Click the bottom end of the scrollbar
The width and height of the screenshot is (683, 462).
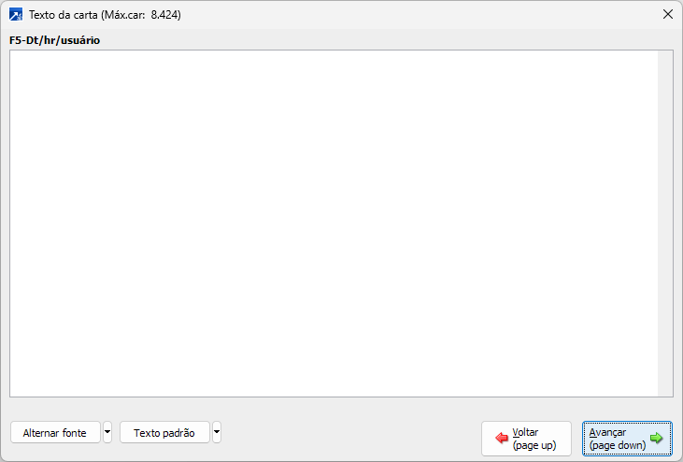tap(665, 392)
